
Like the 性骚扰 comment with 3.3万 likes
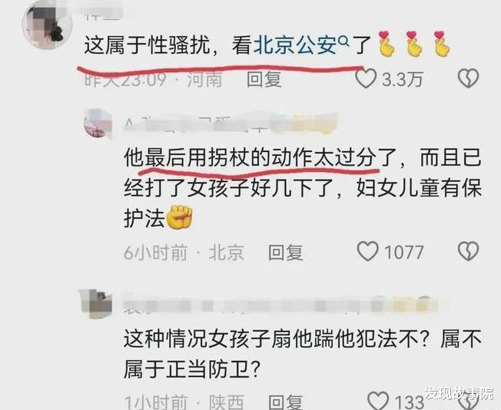pyautogui.click(x=367, y=78)
